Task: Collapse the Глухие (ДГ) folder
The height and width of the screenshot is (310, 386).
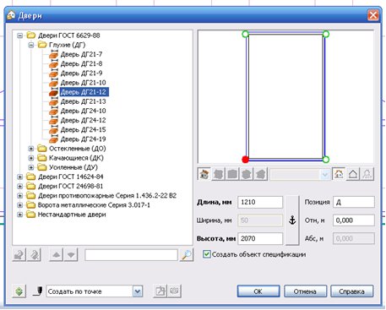Action: pos(31,45)
